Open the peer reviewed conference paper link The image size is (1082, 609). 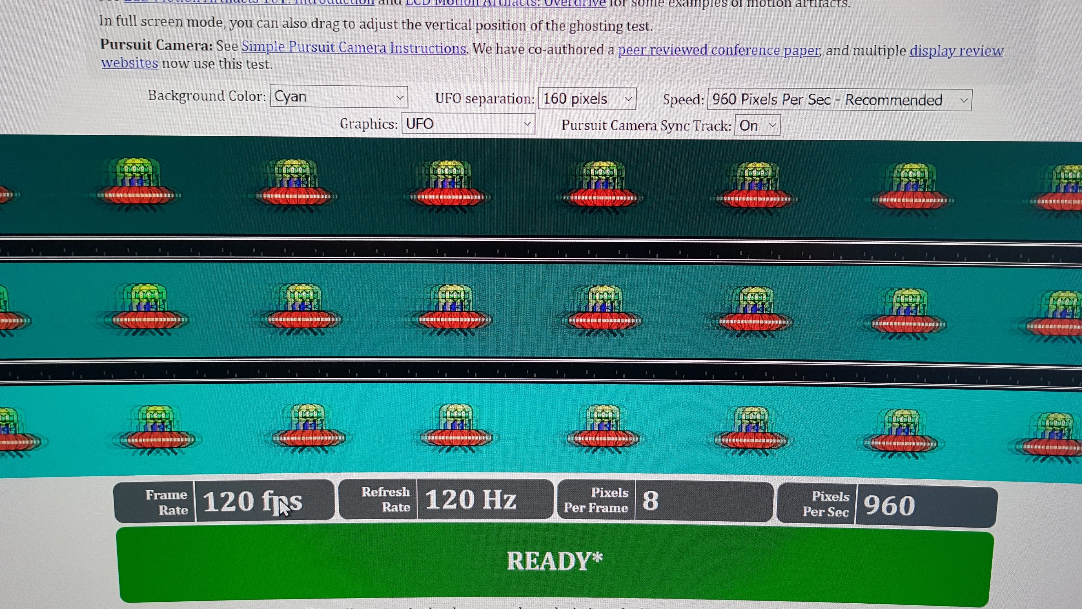[x=719, y=50]
